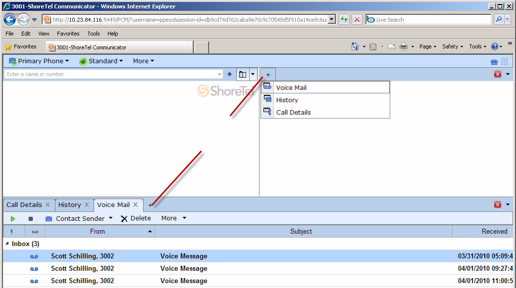Click the browser Back arrow button
The width and height of the screenshot is (516, 288).
pyautogui.click(x=9, y=20)
